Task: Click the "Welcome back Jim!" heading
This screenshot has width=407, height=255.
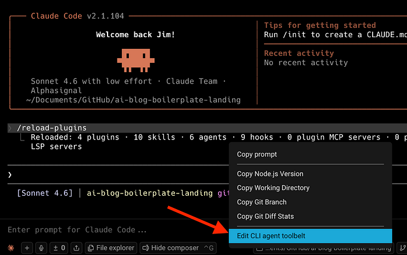Action: click(135, 35)
